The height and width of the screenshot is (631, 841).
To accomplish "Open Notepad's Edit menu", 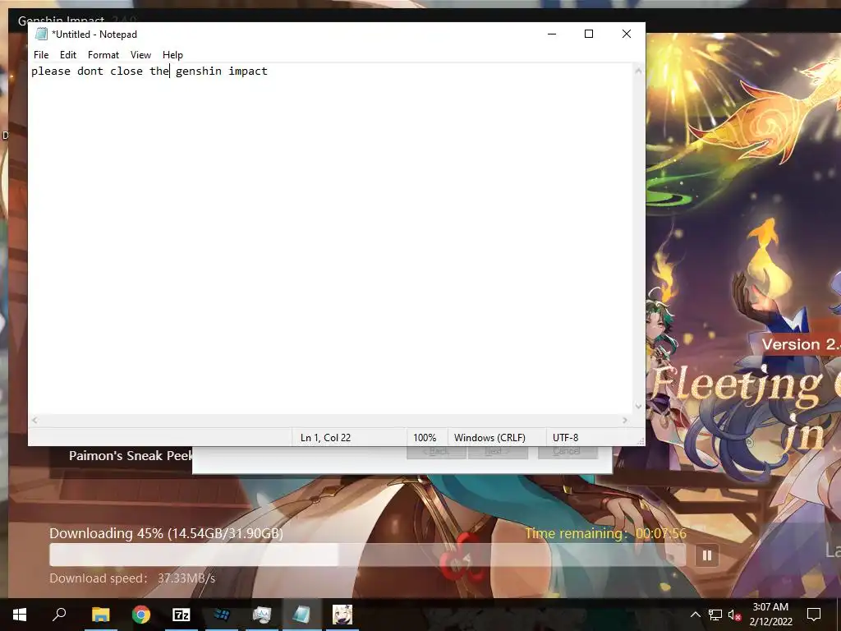I will point(68,55).
